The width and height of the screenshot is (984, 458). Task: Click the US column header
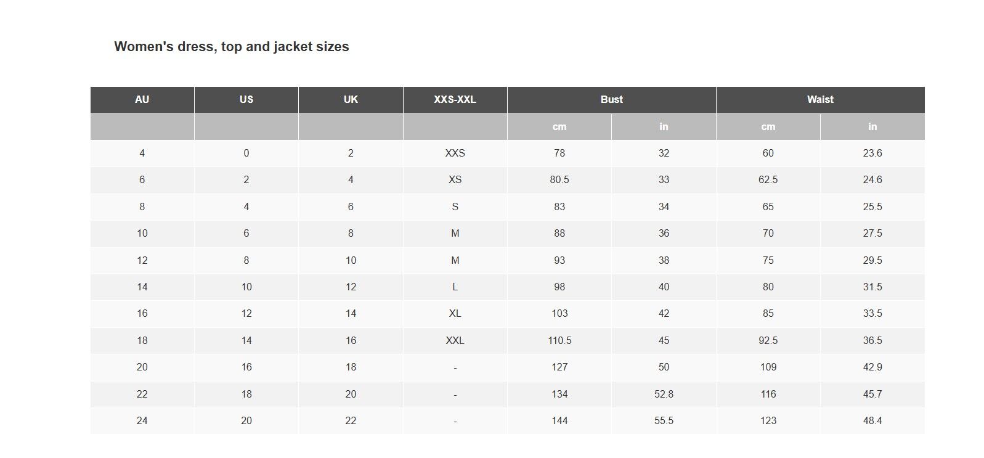point(246,100)
